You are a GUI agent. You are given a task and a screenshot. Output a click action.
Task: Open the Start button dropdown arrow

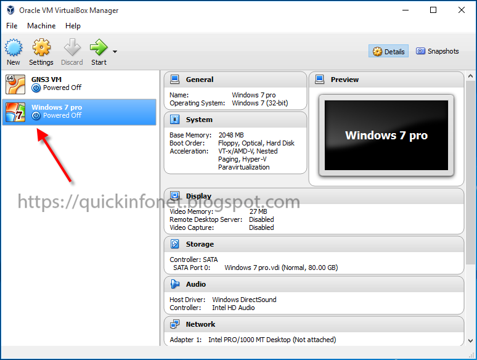(x=115, y=52)
